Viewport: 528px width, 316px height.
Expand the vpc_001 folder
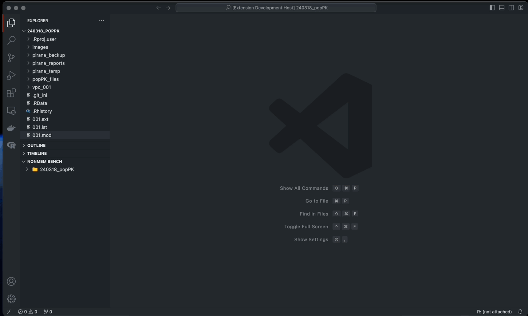(65, 87)
